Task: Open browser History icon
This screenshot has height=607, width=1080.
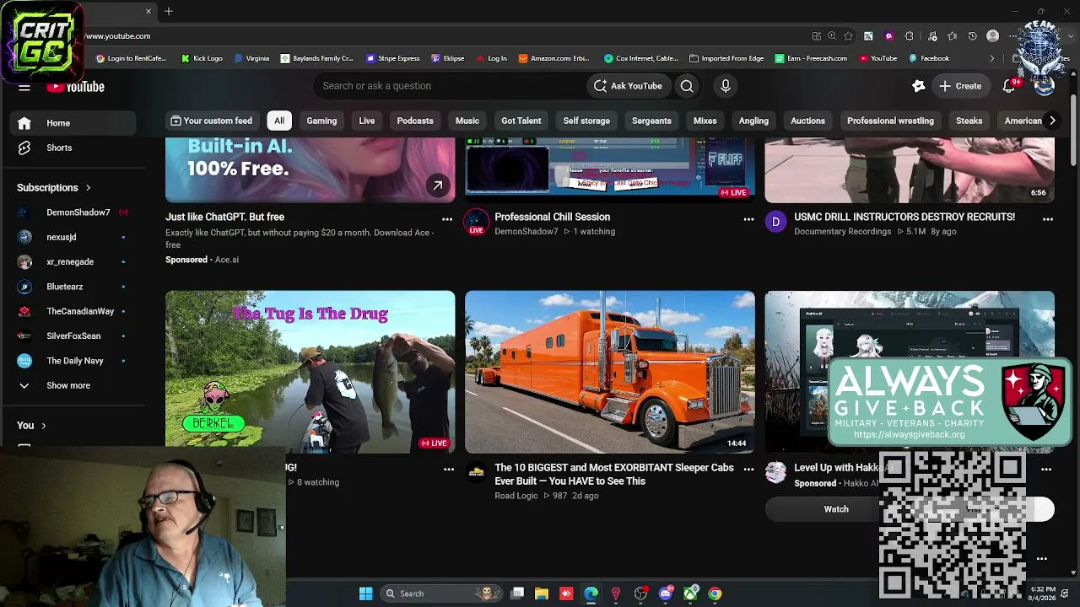Action: tap(972, 36)
